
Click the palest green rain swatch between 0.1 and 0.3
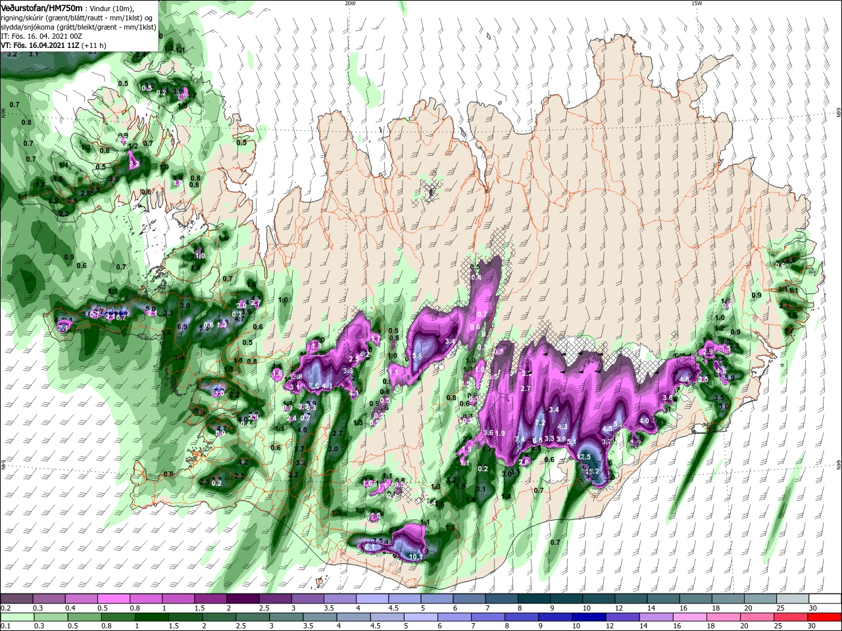click(16, 617)
